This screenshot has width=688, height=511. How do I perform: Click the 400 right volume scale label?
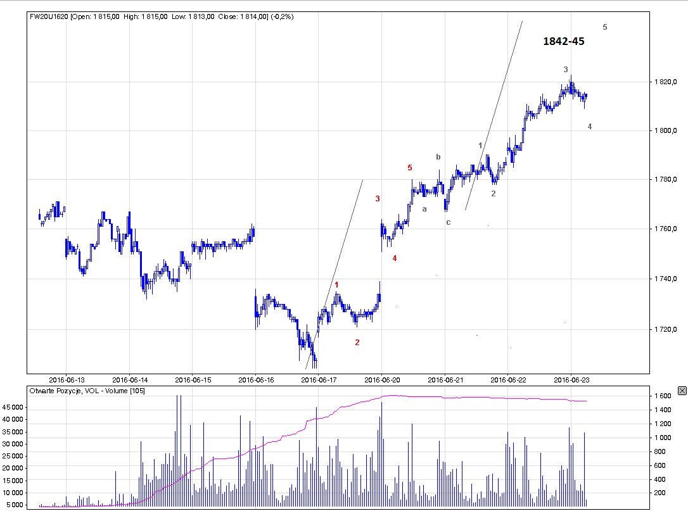point(660,479)
